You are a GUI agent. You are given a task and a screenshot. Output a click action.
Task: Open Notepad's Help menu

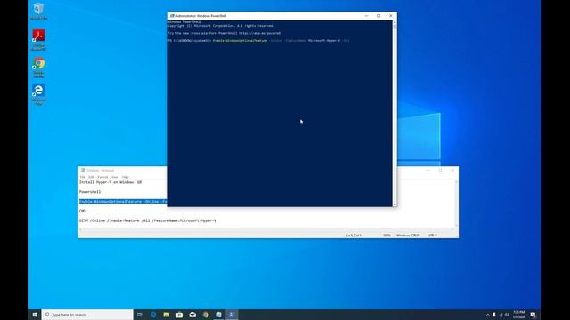point(126,177)
